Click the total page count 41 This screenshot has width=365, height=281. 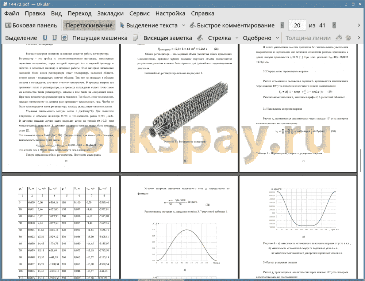click(322, 26)
